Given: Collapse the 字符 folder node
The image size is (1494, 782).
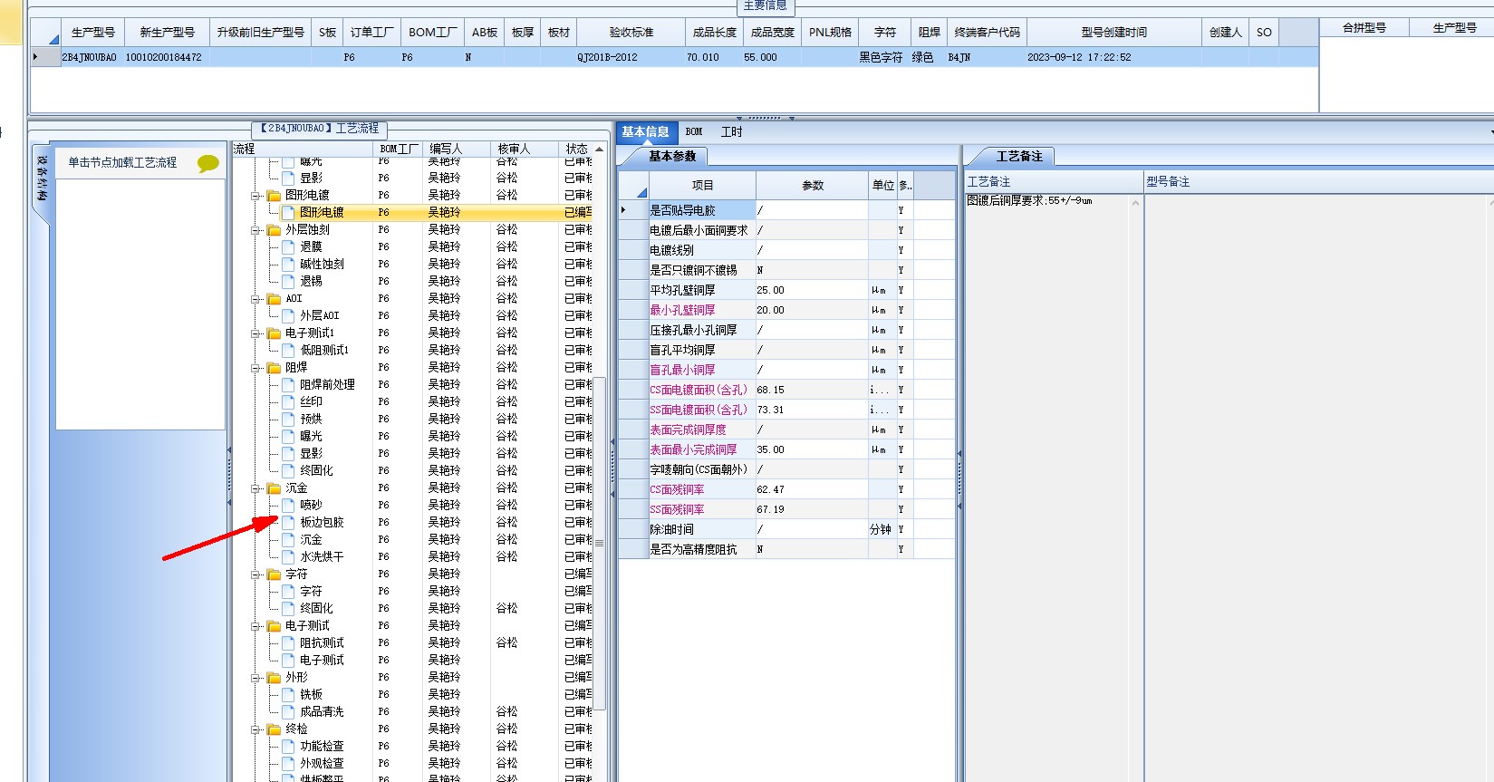Looking at the screenshot, I should (x=255, y=574).
